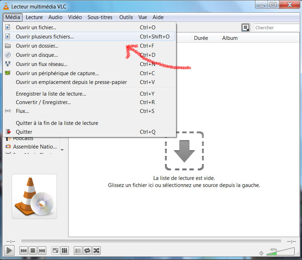Toggle shuffle random playback button
Image resolution: width=302 pixels, height=260 pixels.
click(96, 250)
